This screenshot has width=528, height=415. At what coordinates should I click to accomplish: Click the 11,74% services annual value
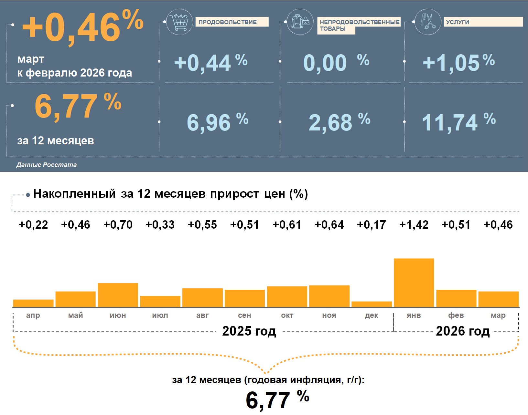(x=458, y=122)
